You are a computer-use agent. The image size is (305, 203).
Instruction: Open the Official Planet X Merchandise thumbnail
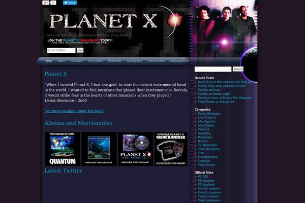[171, 149]
